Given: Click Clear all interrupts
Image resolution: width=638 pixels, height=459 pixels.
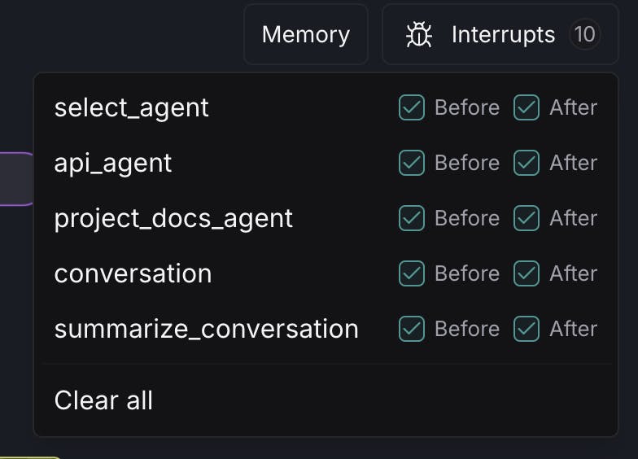Looking at the screenshot, I should (103, 400).
